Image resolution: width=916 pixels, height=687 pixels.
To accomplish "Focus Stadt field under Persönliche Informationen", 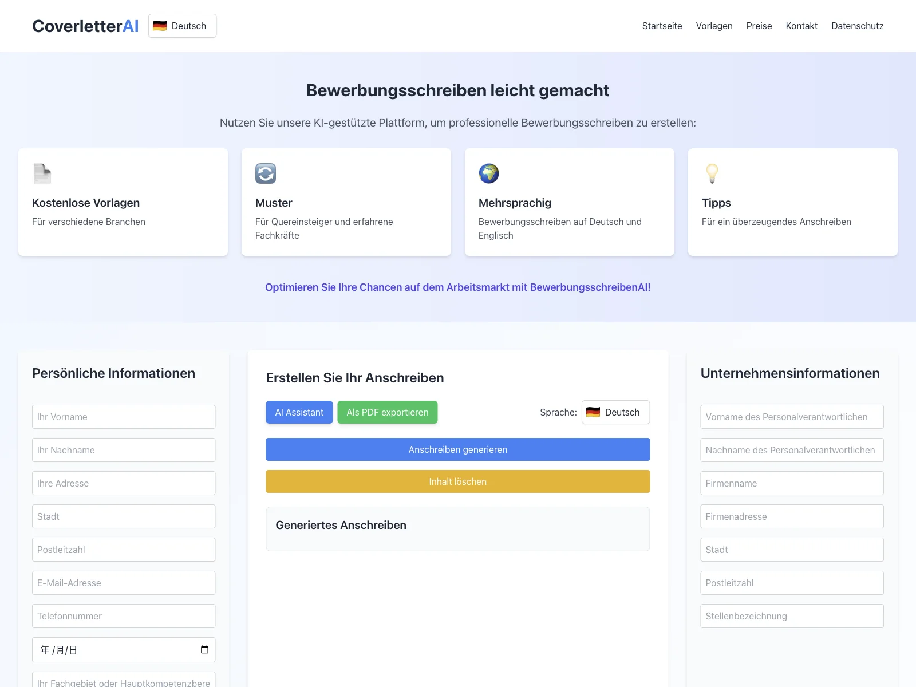I will (124, 516).
